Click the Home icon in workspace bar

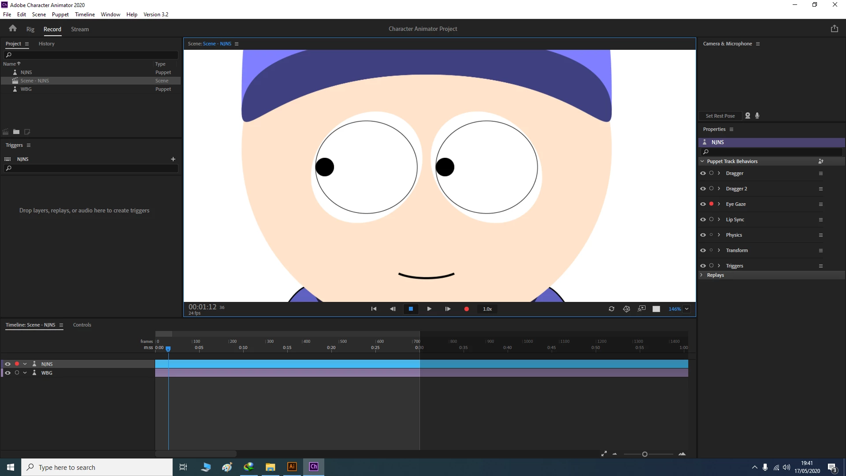coord(13,29)
